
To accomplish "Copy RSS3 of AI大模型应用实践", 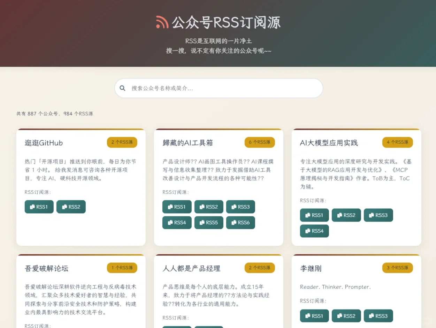I will pos(378,215).
